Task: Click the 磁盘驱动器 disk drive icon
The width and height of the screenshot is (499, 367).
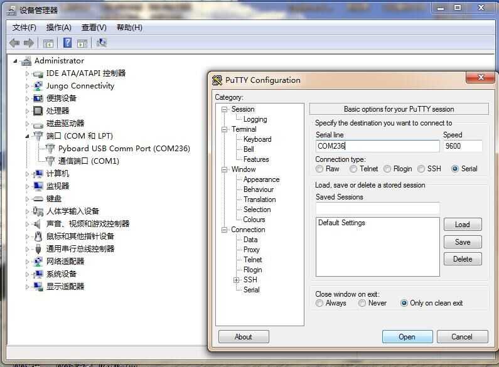Action: pos(38,124)
